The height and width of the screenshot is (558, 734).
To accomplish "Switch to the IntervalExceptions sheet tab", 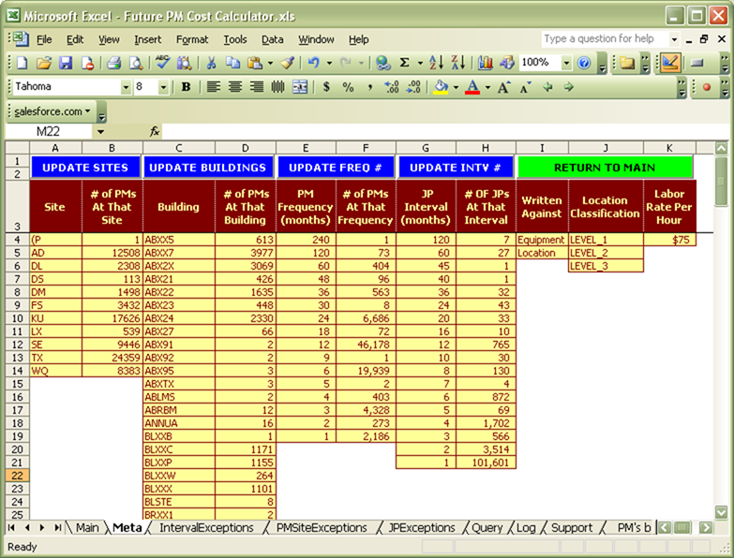I will click(x=206, y=528).
